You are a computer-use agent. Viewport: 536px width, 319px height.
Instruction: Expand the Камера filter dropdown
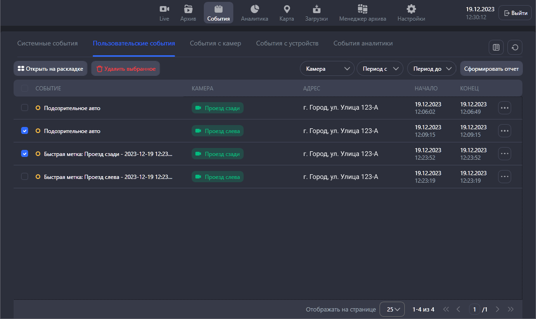pos(327,69)
